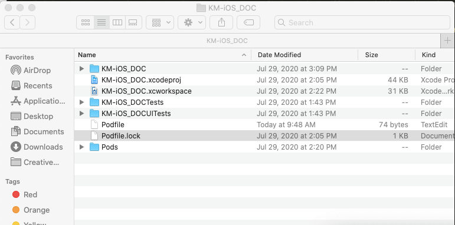
Task: Click the Podfile file name
Action: pyautogui.click(x=113, y=125)
